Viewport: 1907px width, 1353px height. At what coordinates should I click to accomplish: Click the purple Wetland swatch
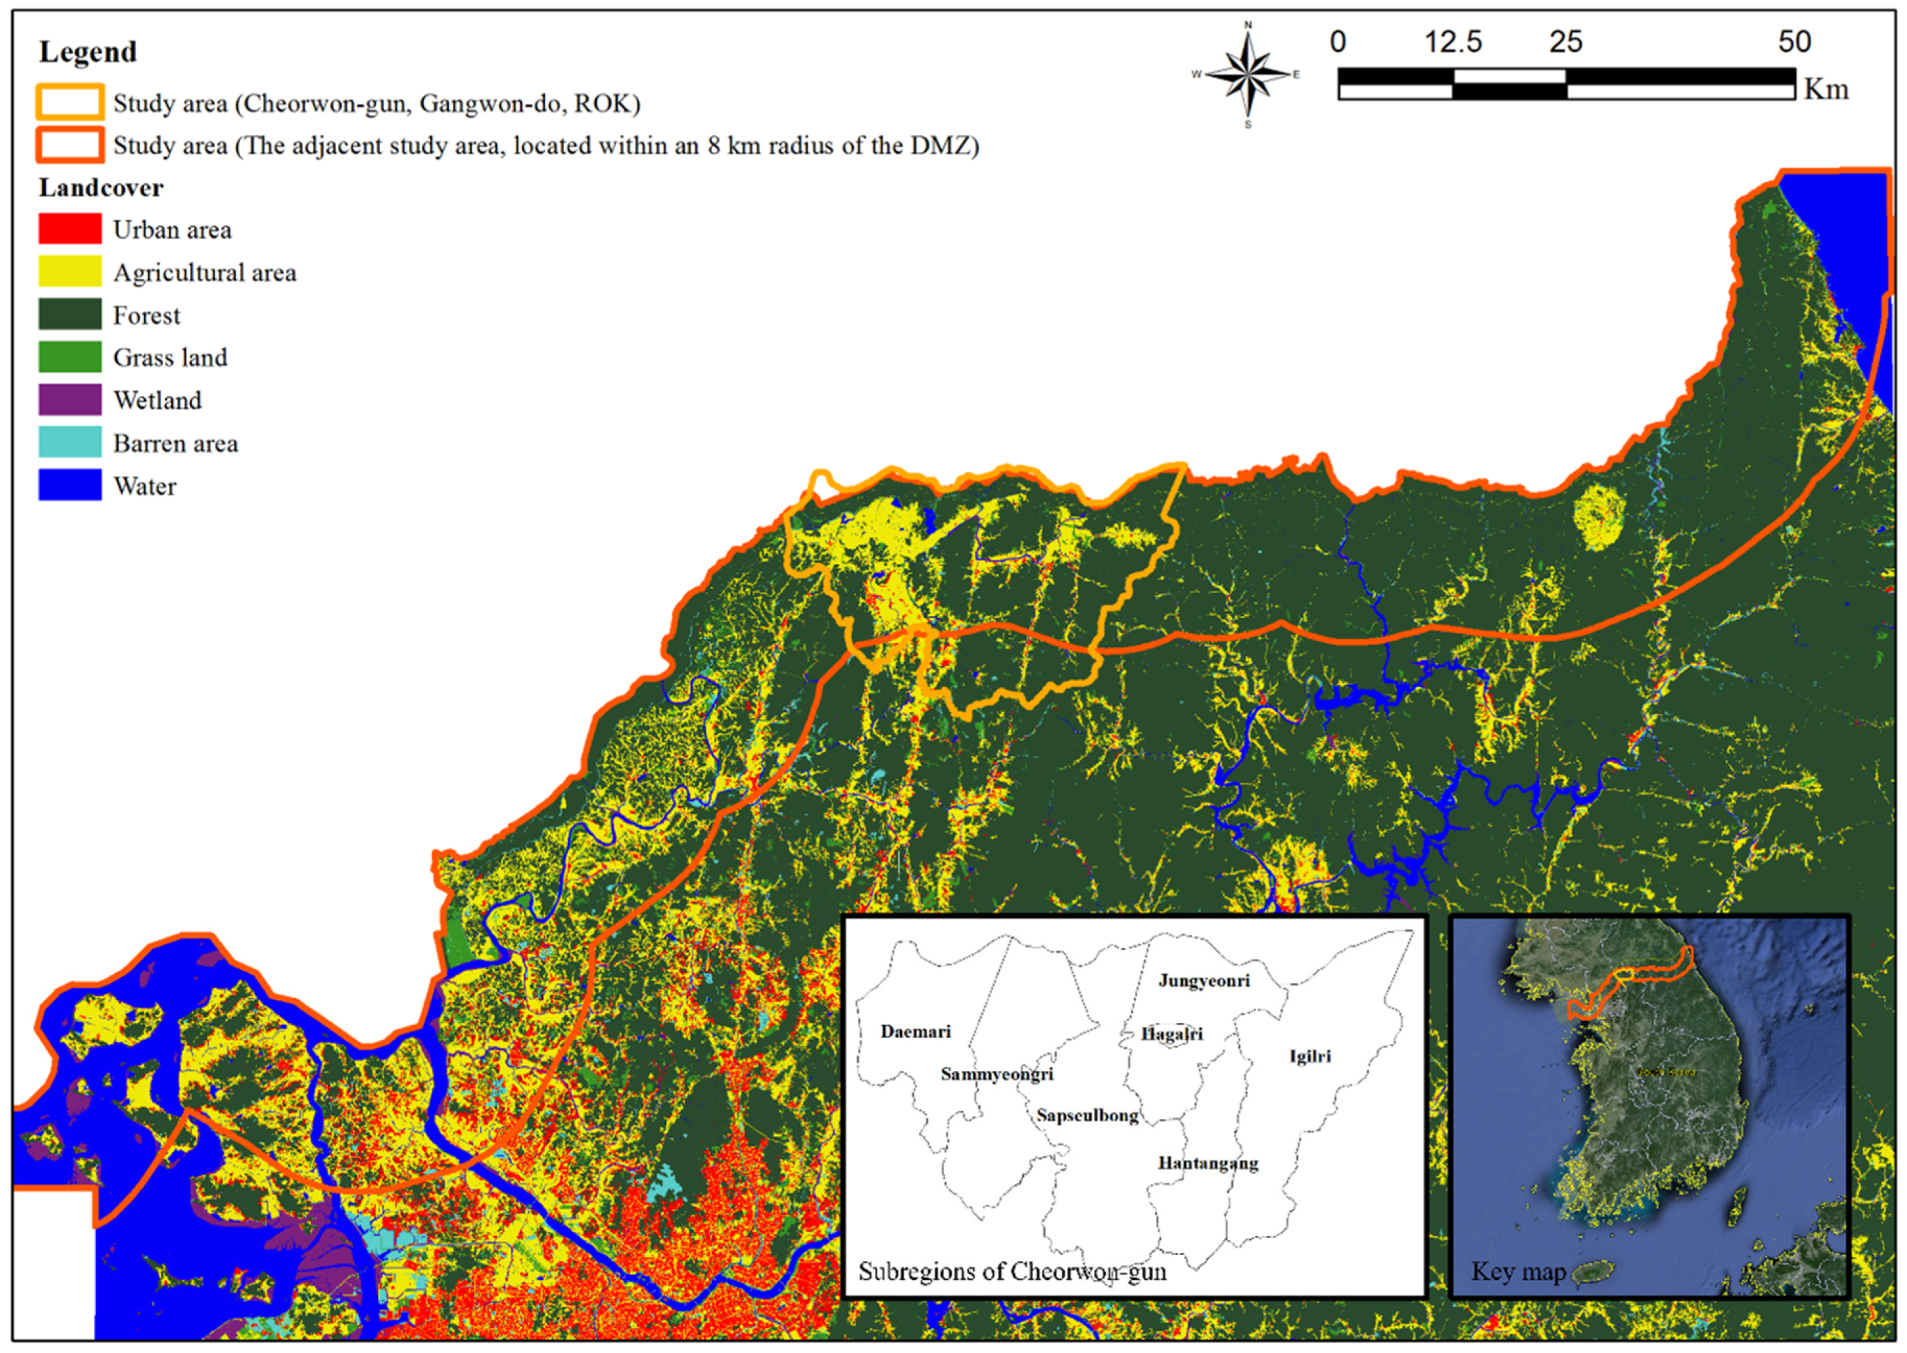(70, 400)
